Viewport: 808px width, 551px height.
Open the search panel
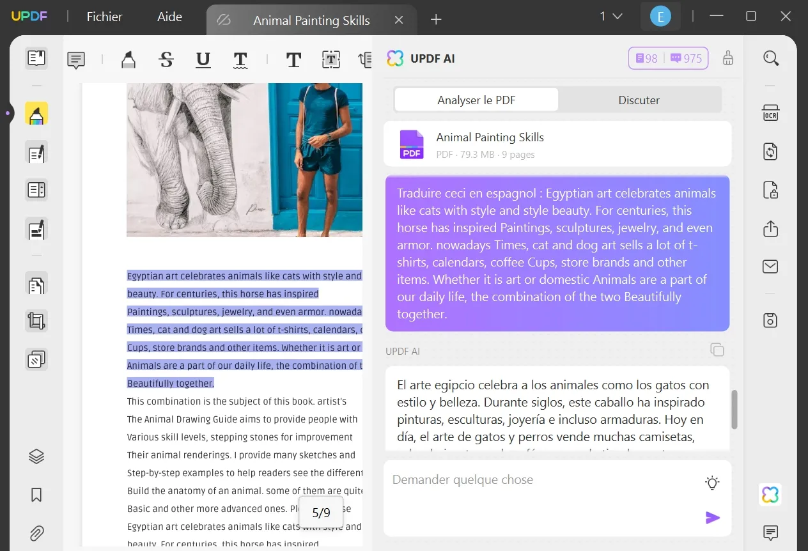click(x=771, y=58)
